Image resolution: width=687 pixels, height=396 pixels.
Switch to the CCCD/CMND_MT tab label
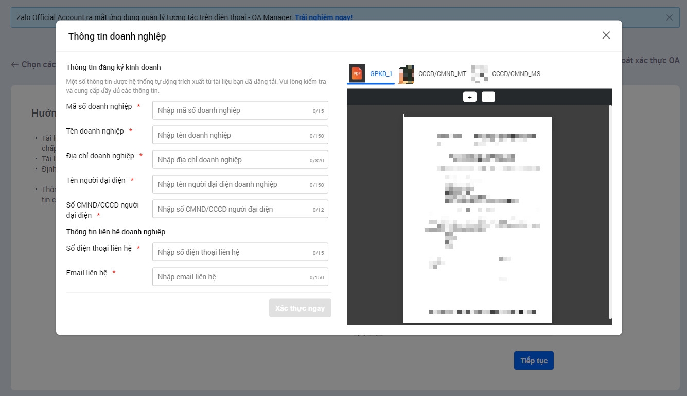coord(442,74)
